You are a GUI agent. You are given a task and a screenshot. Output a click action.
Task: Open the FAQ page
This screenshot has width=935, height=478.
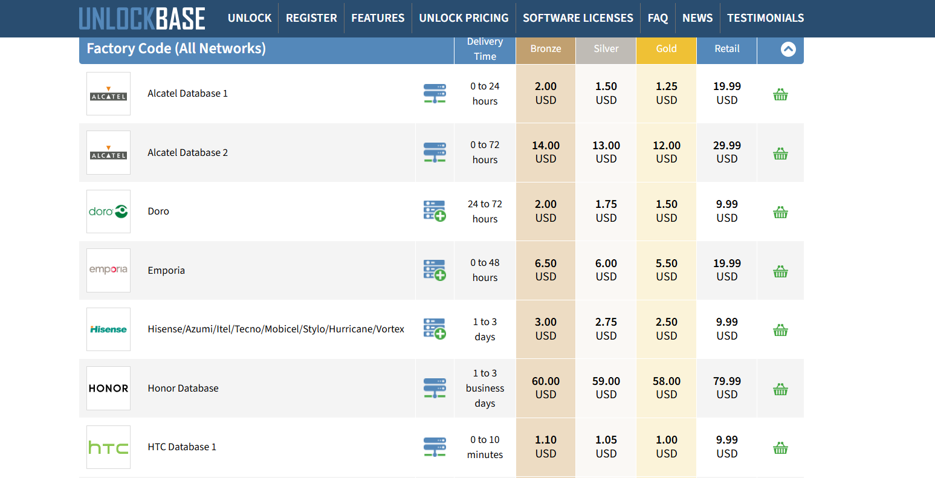[658, 18]
